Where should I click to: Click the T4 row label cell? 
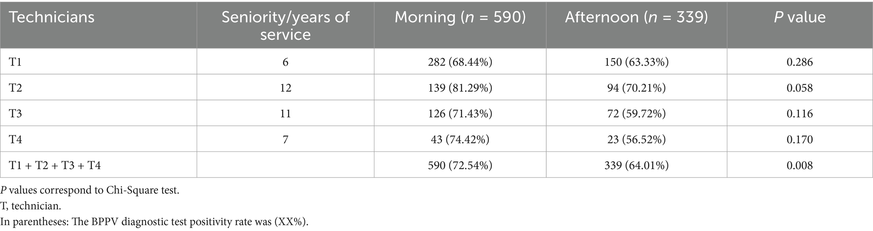16,139
